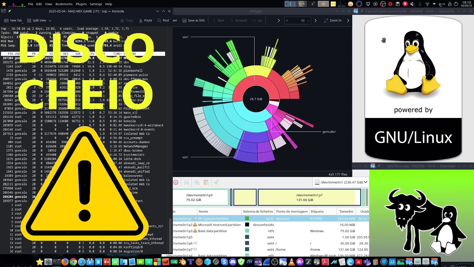Click the volume icon in the system tray
This screenshot has height=267, width=474.
point(412,4)
